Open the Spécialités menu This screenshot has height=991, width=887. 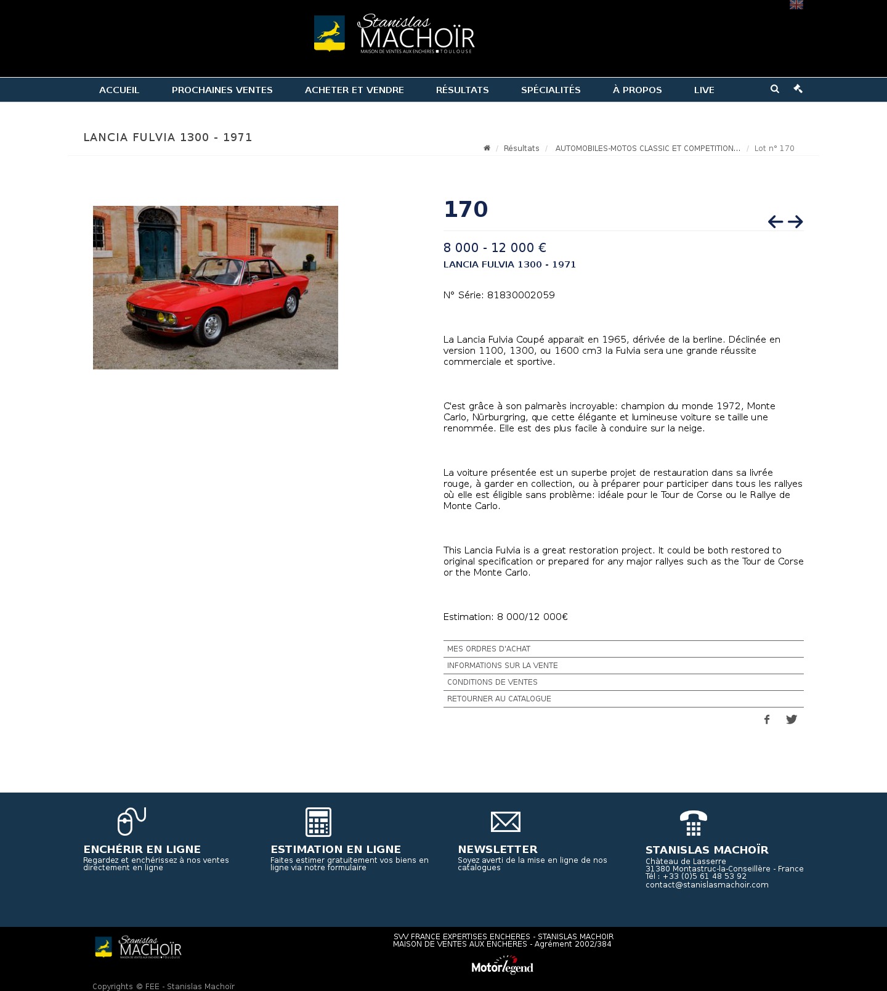(x=551, y=90)
